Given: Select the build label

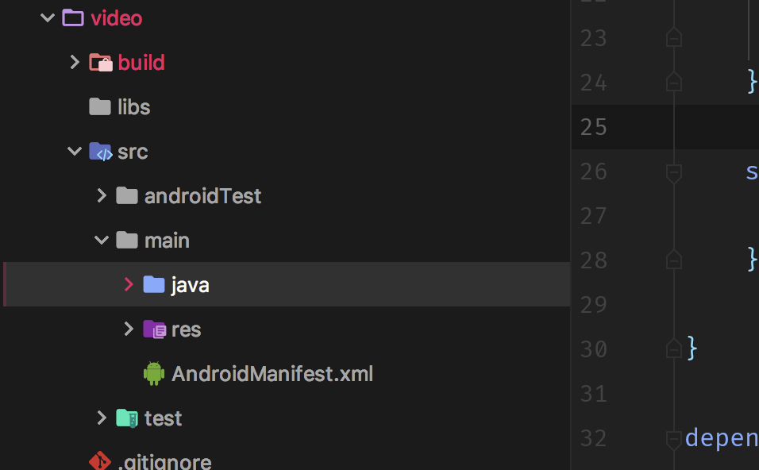Looking at the screenshot, I should coord(141,63).
